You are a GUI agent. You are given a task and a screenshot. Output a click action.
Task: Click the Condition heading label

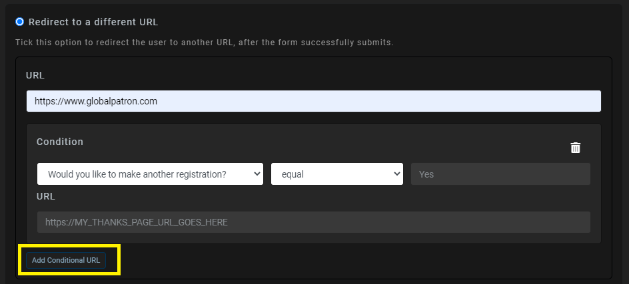pos(60,142)
